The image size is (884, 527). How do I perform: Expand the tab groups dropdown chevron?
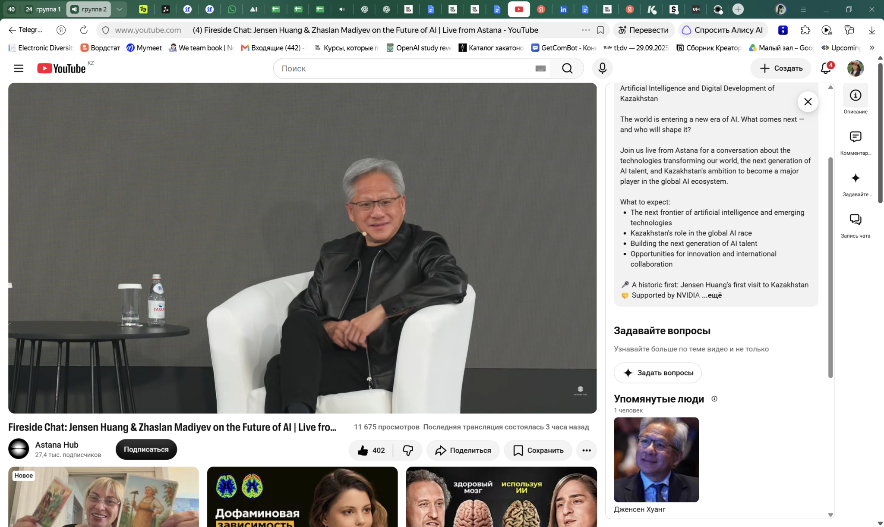pyautogui.click(x=119, y=9)
